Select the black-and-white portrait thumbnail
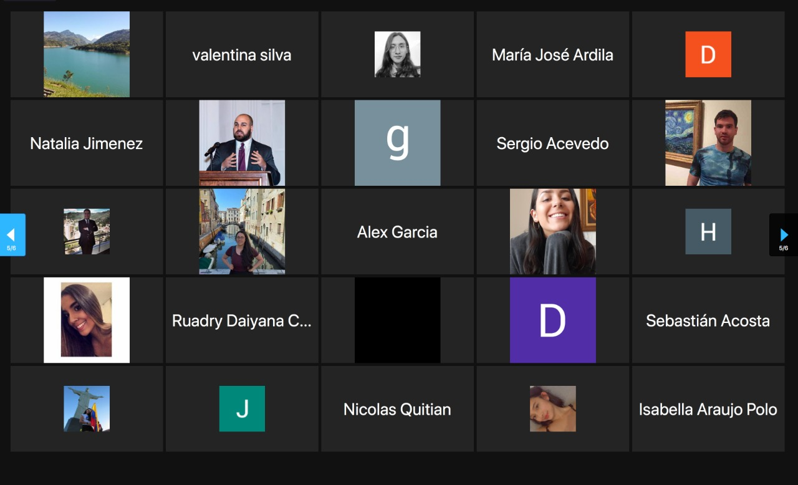Image resolution: width=798 pixels, height=485 pixels. tap(397, 54)
